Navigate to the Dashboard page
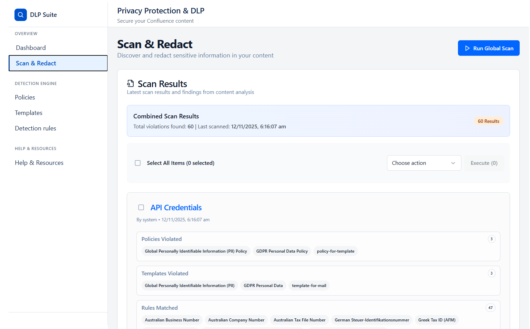Image resolution: width=530 pixels, height=329 pixels. [31, 47]
